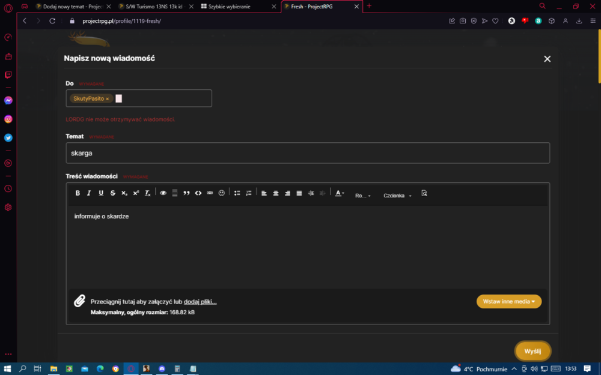The height and width of the screenshot is (375, 601).
Task: Open Messenger in the Opera sidebar
Action: click(x=8, y=101)
